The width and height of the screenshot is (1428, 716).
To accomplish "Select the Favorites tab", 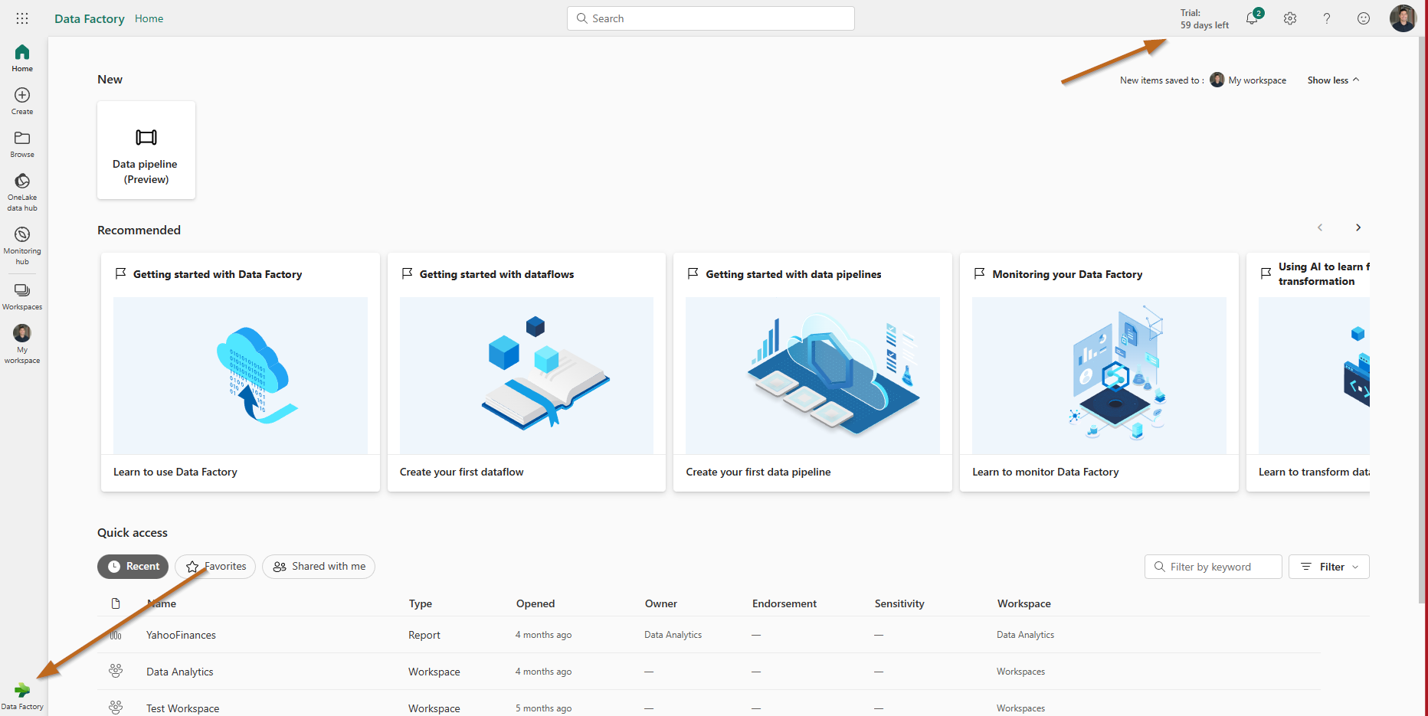I will tap(215, 567).
